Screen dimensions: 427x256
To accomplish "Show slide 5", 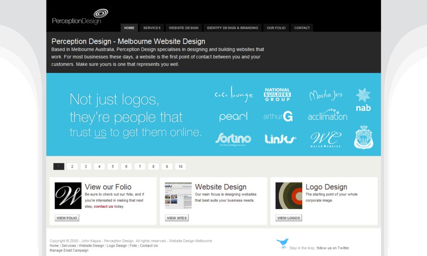I will click(x=113, y=166).
